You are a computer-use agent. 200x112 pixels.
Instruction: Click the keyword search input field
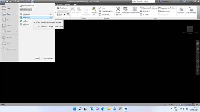click(x=143, y=1)
